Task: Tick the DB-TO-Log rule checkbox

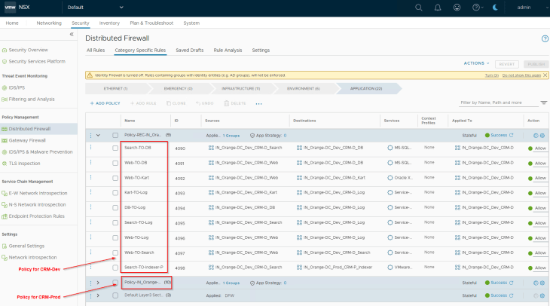Action: [115, 207]
